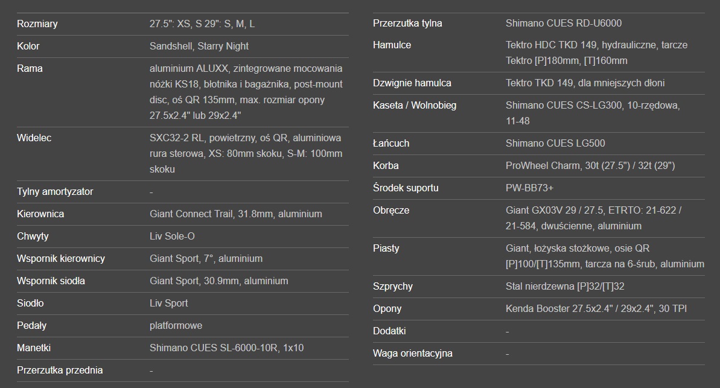
Task: Click the Przerzutka przednia label
Action: [60, 371]
